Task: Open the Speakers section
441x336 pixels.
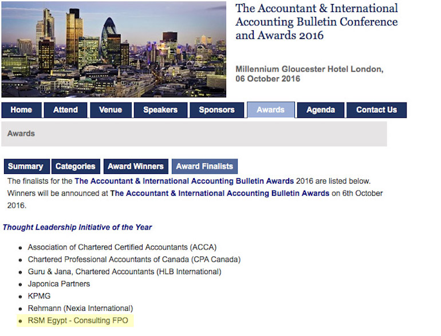Action: pyautogui.click(x=160, y=110)
